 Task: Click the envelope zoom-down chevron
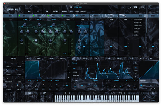point(69,77)
